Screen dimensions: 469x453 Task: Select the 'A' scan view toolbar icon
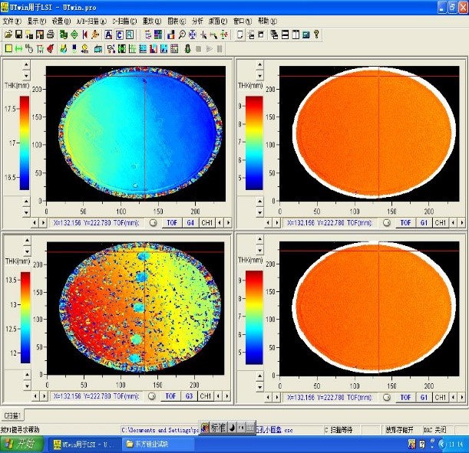click(108, 34)
